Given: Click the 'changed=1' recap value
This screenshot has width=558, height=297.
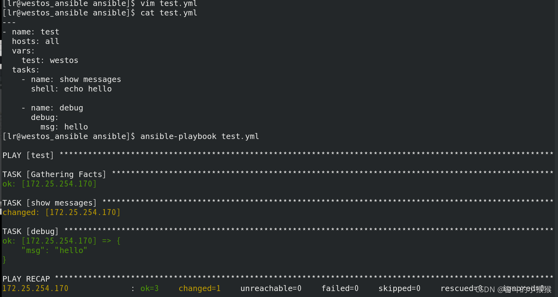Looking at the screenshot, I should (x=200, y=288).
